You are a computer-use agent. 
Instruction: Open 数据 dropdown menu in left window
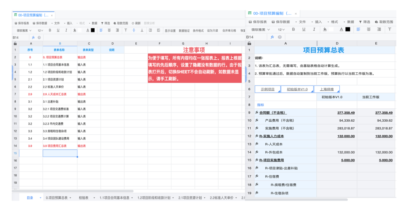(93, 23)
